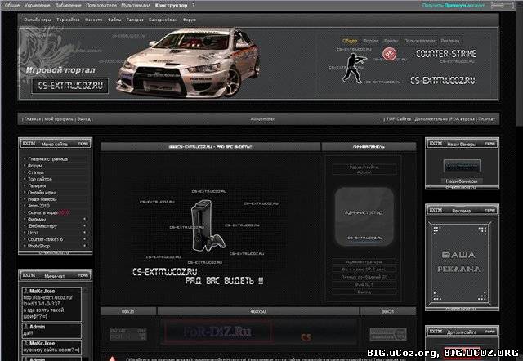This screenshot has height=361, width=523.
Task: Open Мой профиль link
Action: click(x=59, y=119)
